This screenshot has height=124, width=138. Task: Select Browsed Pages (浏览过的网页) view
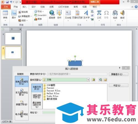37,96
